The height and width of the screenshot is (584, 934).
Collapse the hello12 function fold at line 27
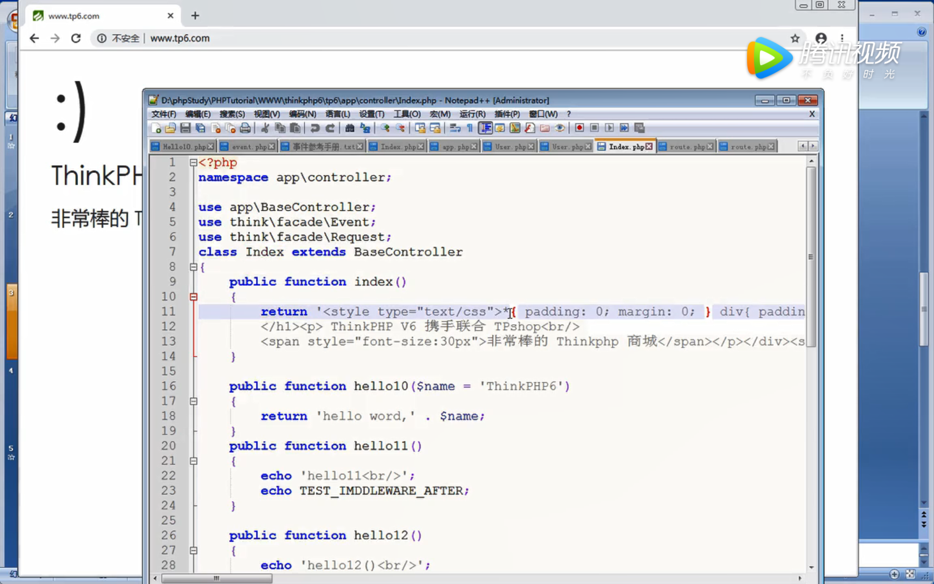pos(193,550)
